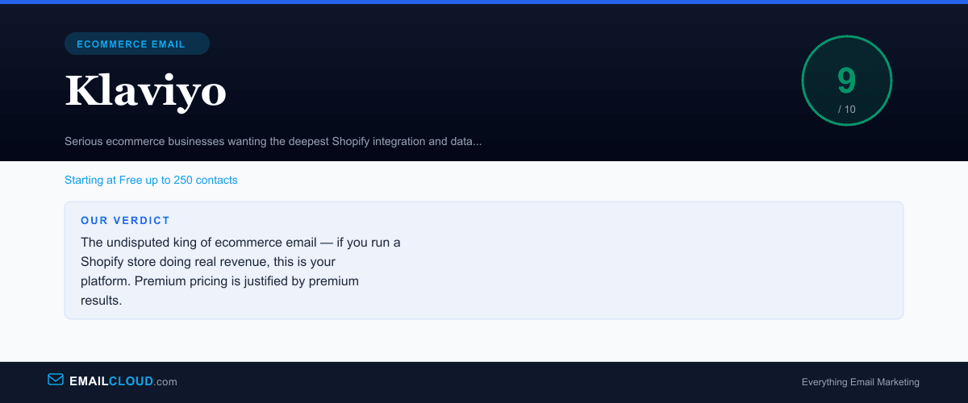Screen dimensions: 968x403
Task: Click the 'Everything Email Marketing' footer tagline
Action: [860, 382]
